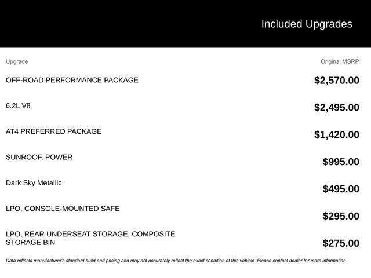Select the Dark Sky Metallic color upgrade

pos(34,183)
